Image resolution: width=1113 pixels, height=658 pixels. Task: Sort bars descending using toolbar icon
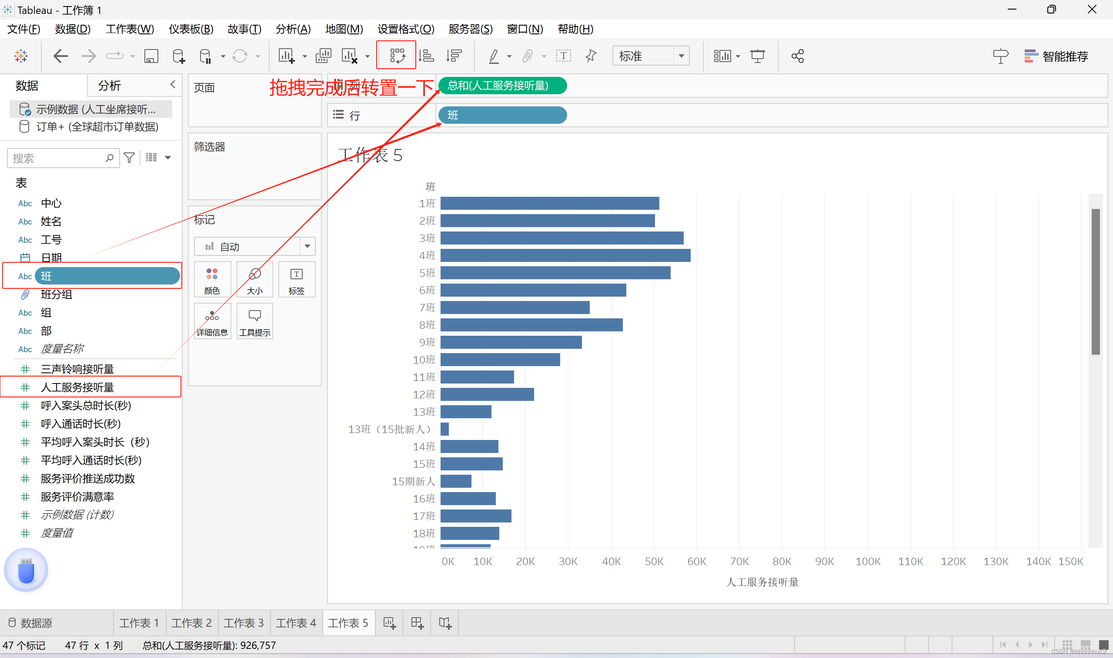pos(454,56)
